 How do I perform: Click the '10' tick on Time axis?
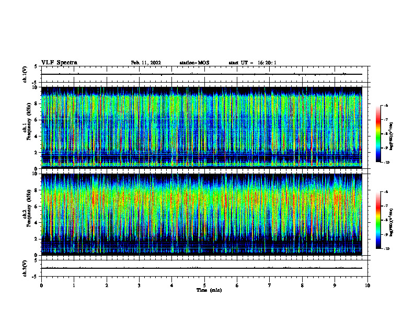[x=367, y=285]
